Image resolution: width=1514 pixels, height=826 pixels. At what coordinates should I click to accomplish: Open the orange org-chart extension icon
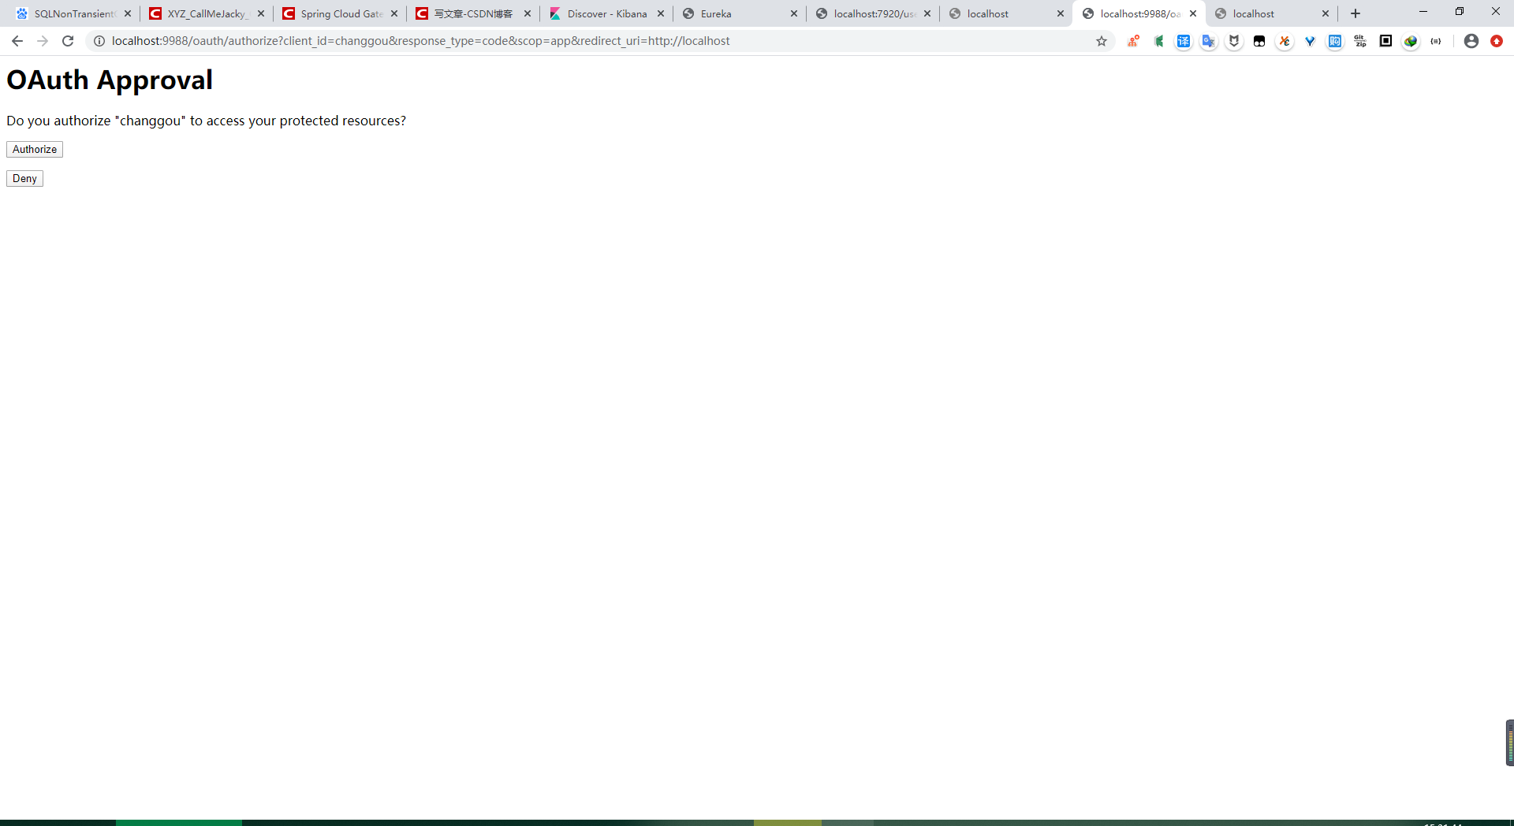pyautogui.click(x=1133, y=41)
